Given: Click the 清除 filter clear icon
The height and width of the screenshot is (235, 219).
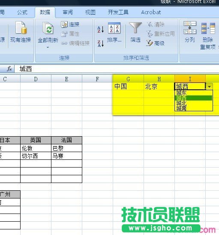Looking at the screenshot, I should 149,24.
